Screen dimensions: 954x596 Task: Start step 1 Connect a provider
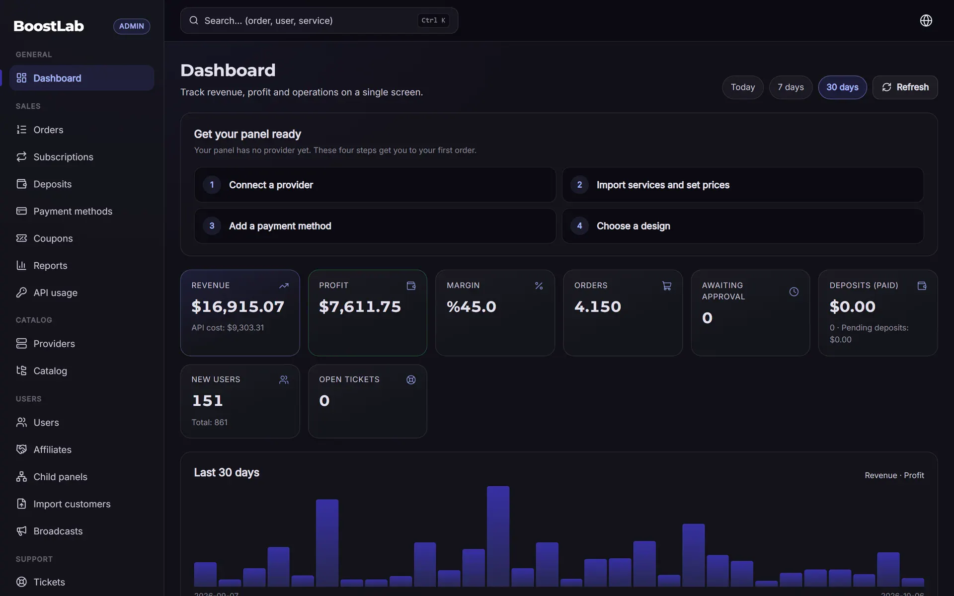[375, 185]
